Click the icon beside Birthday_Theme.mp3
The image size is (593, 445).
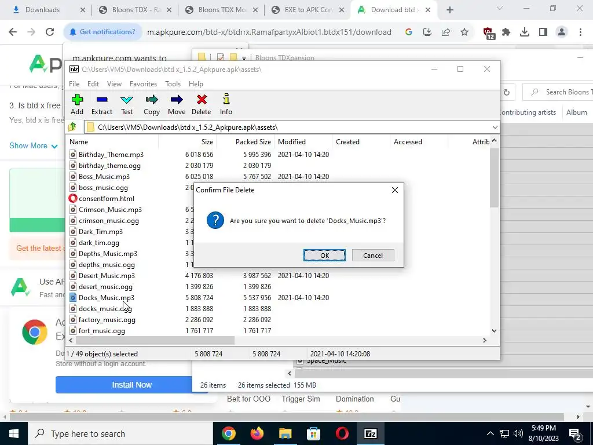point(73,154)
